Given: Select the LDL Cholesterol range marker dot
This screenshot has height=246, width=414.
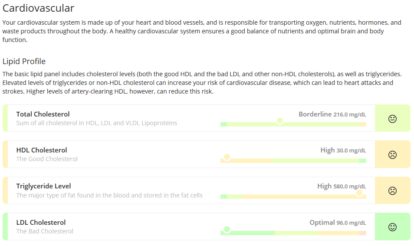Looking at the screenshot, I should click(227, 230).
